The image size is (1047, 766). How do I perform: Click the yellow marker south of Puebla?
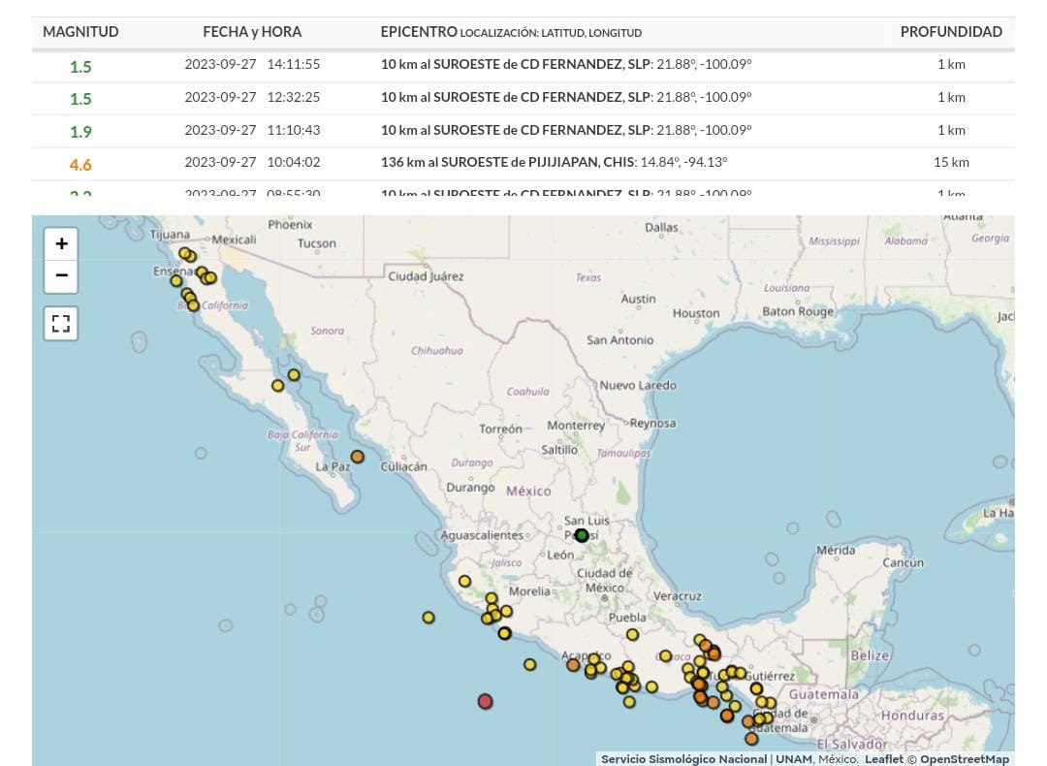632,635
